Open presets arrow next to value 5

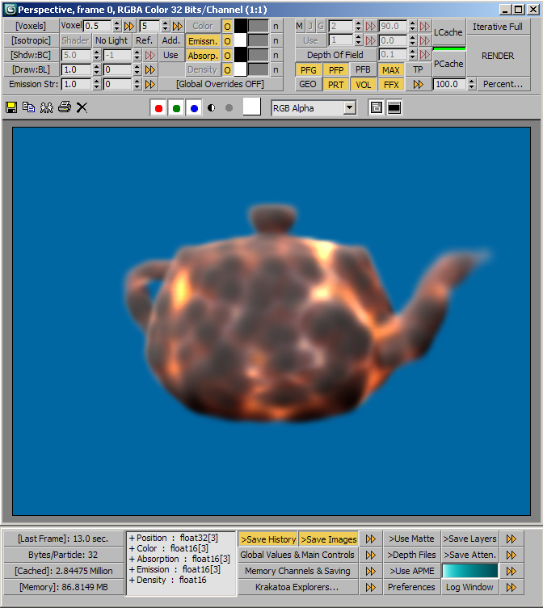point(178,26)
